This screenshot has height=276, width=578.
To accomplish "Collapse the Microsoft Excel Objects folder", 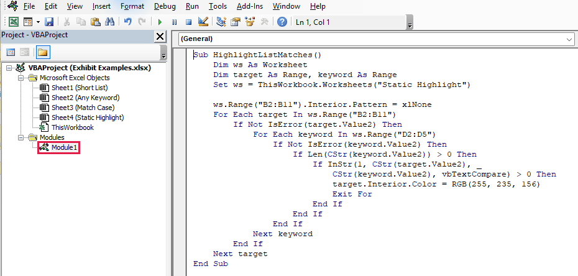I will pyautogui.click(x=21, y=78).
